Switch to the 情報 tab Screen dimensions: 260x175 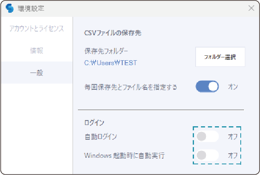[36, 51]
